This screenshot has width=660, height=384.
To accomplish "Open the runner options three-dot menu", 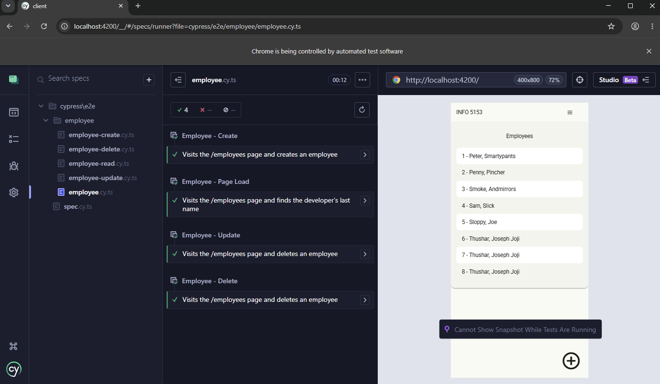I will click(362, 80).
